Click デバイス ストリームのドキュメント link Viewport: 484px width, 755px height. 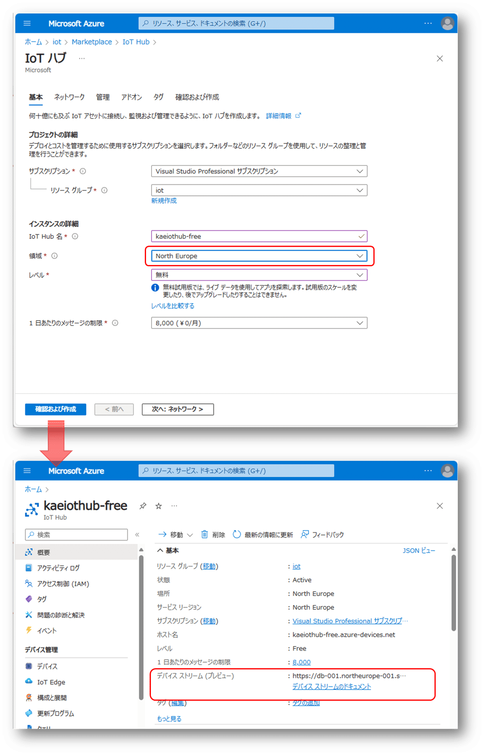click(332, 686)
